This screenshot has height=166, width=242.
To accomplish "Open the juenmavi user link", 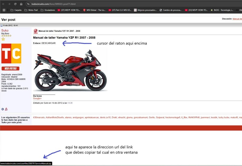I will [x=205, y=117].
